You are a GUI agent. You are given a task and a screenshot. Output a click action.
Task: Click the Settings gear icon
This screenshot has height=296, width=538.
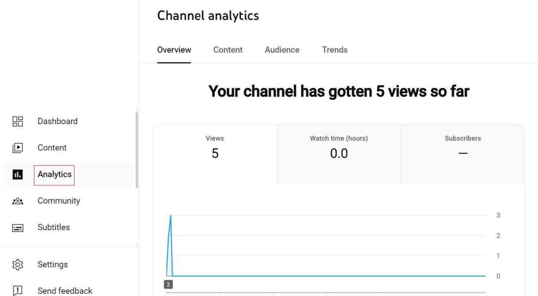[x=17, y=265]
